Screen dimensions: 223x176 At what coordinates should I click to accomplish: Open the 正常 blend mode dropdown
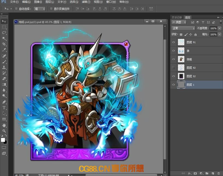point(183,28)
